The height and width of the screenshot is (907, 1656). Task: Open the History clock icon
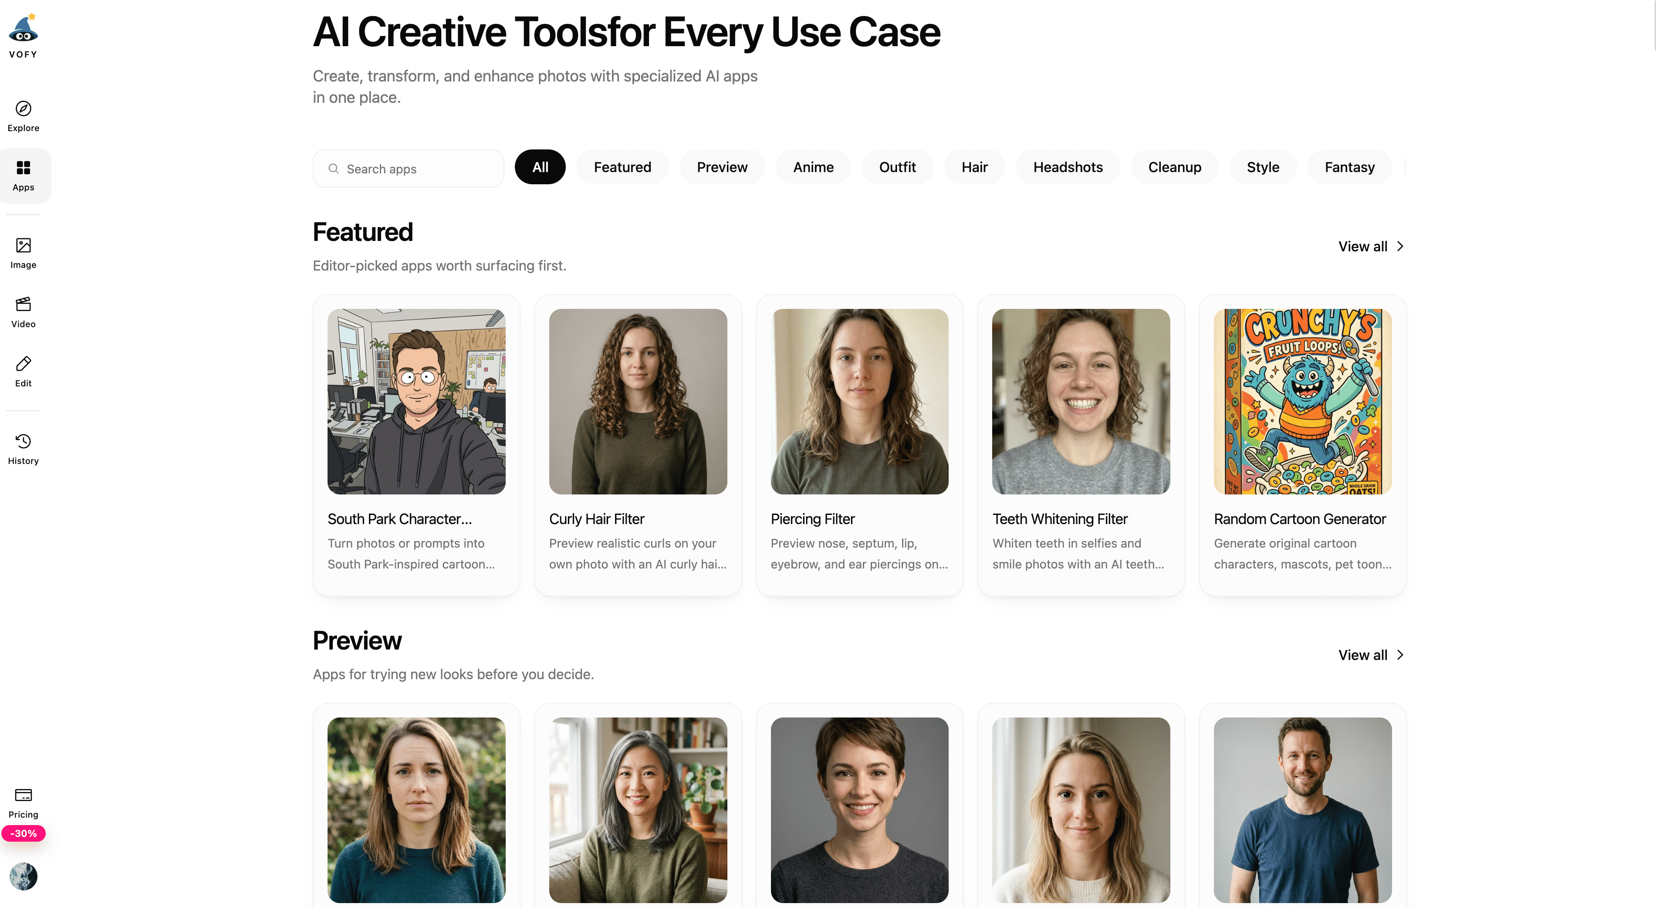point(23,442)
